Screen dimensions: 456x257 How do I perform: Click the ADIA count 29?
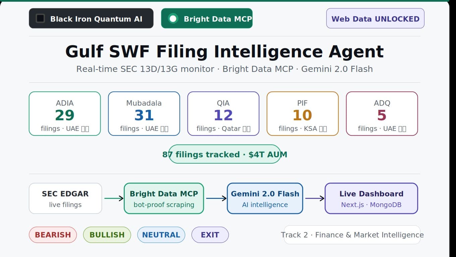[65, 116]
